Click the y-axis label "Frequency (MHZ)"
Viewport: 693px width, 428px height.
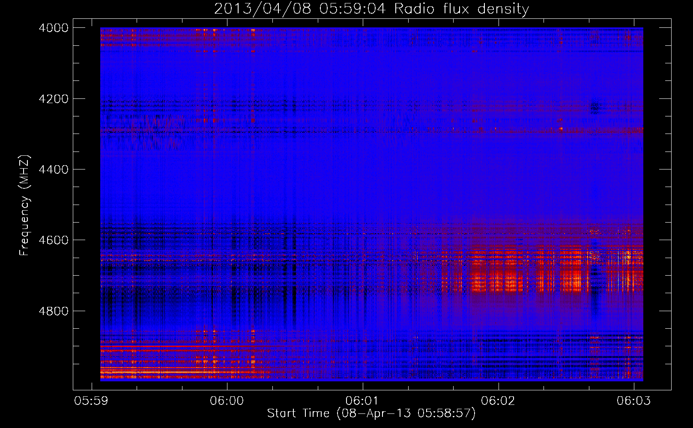[x=24, y=205]
